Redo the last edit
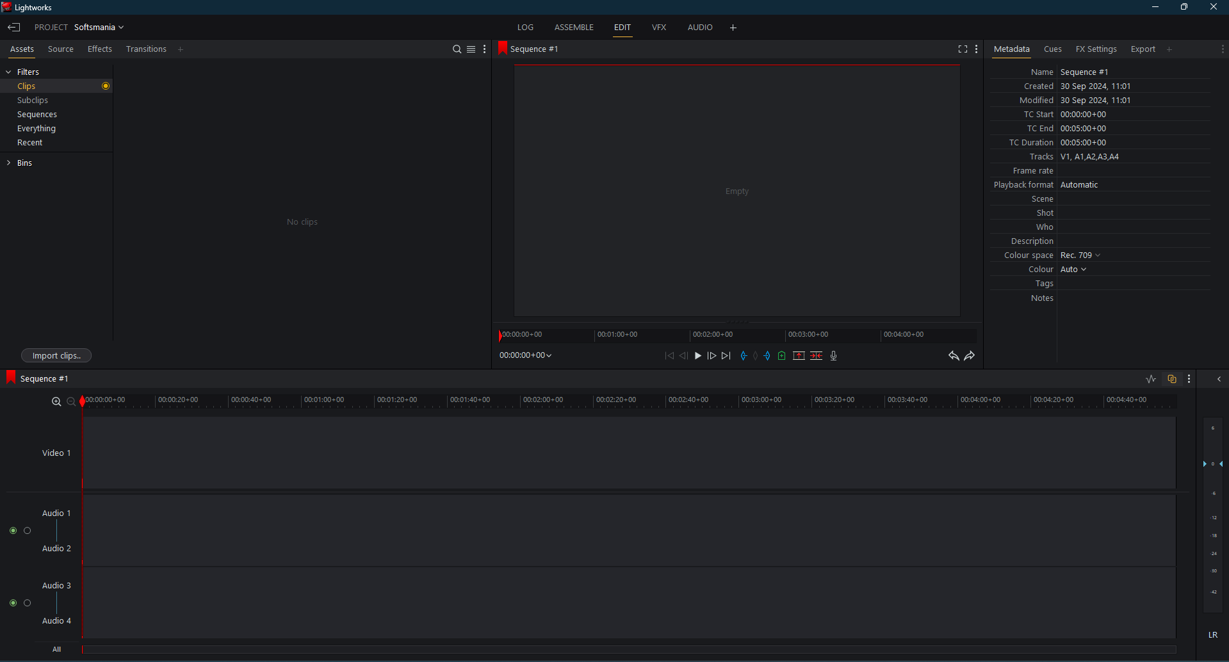The height and width of the screenshot is (662, 1229). coord(970,356)
